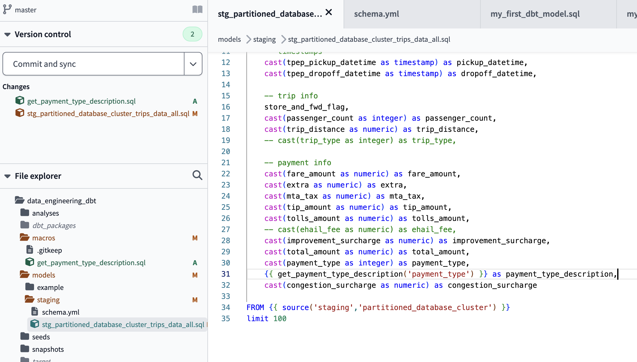Click models in the breadcrumb path
The image size is (637, 362).
pyautogui.click(x=229, y=39)
